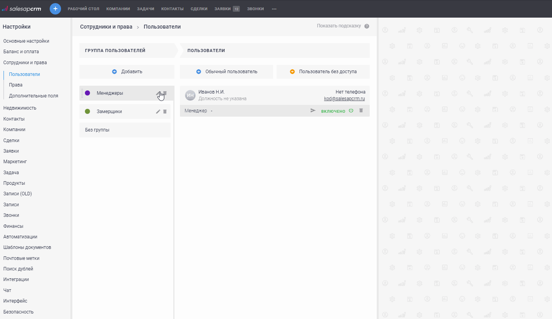
Task: Expand the Недвижимость settings section
Action: [20, 108]
